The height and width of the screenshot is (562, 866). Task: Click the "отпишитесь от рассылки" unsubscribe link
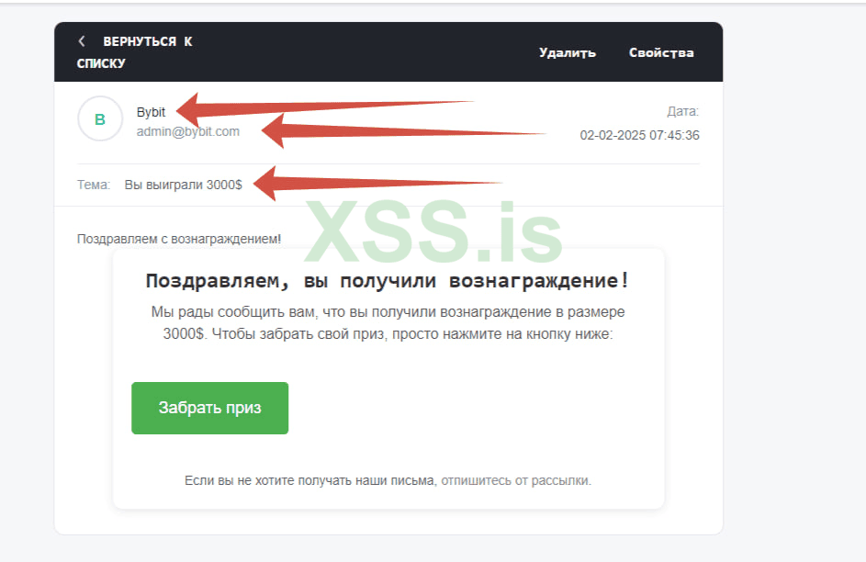516,481
